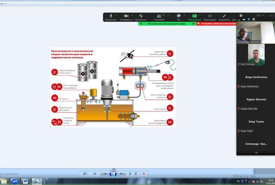Open the annotation pencil (Комментир.) tool

[x=224, y=16]
